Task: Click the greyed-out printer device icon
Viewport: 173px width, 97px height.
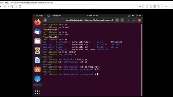Action: pos(162,6)
